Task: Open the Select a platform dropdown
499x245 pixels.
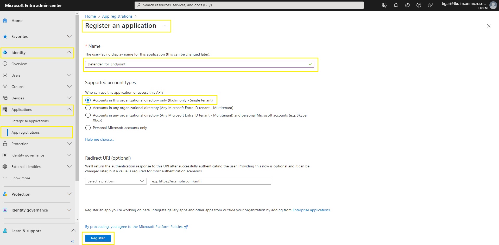Action: [116, 181]
